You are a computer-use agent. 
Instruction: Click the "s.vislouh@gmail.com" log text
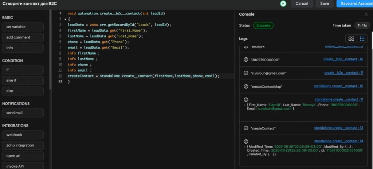pos(268,73)
